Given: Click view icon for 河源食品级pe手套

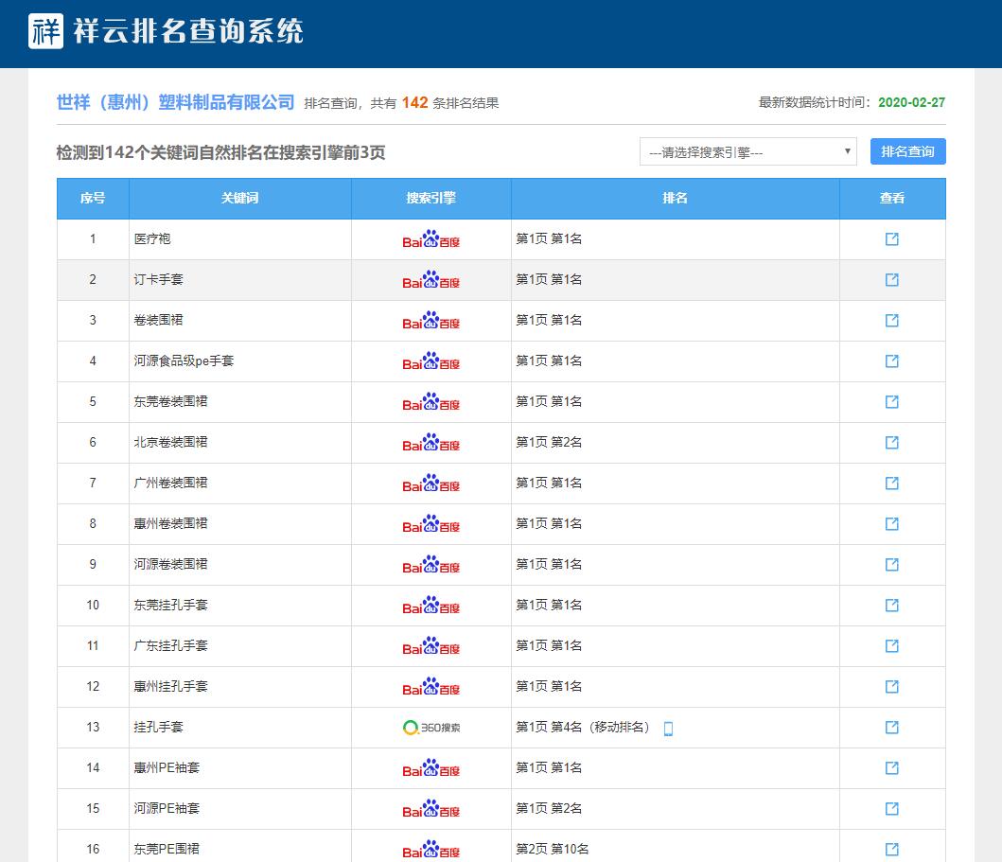Looking at the screenshot, I should click(x=891, y=361).
